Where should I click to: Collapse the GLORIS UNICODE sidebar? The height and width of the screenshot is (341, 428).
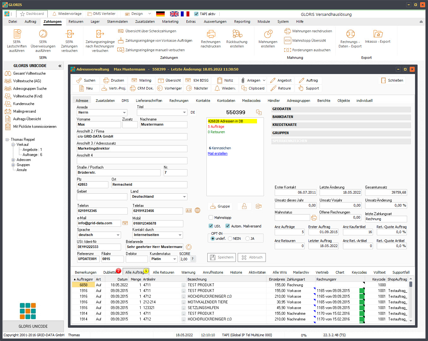[60, 66]
